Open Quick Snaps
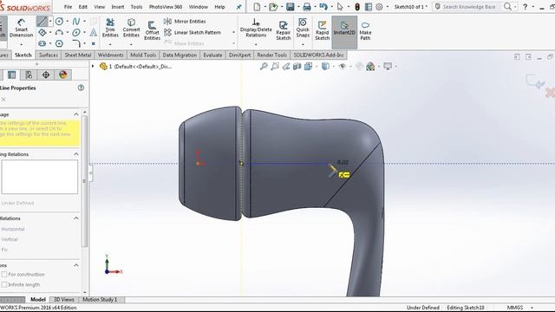Screen dimensions: 555x312 (x=303, y=29)
